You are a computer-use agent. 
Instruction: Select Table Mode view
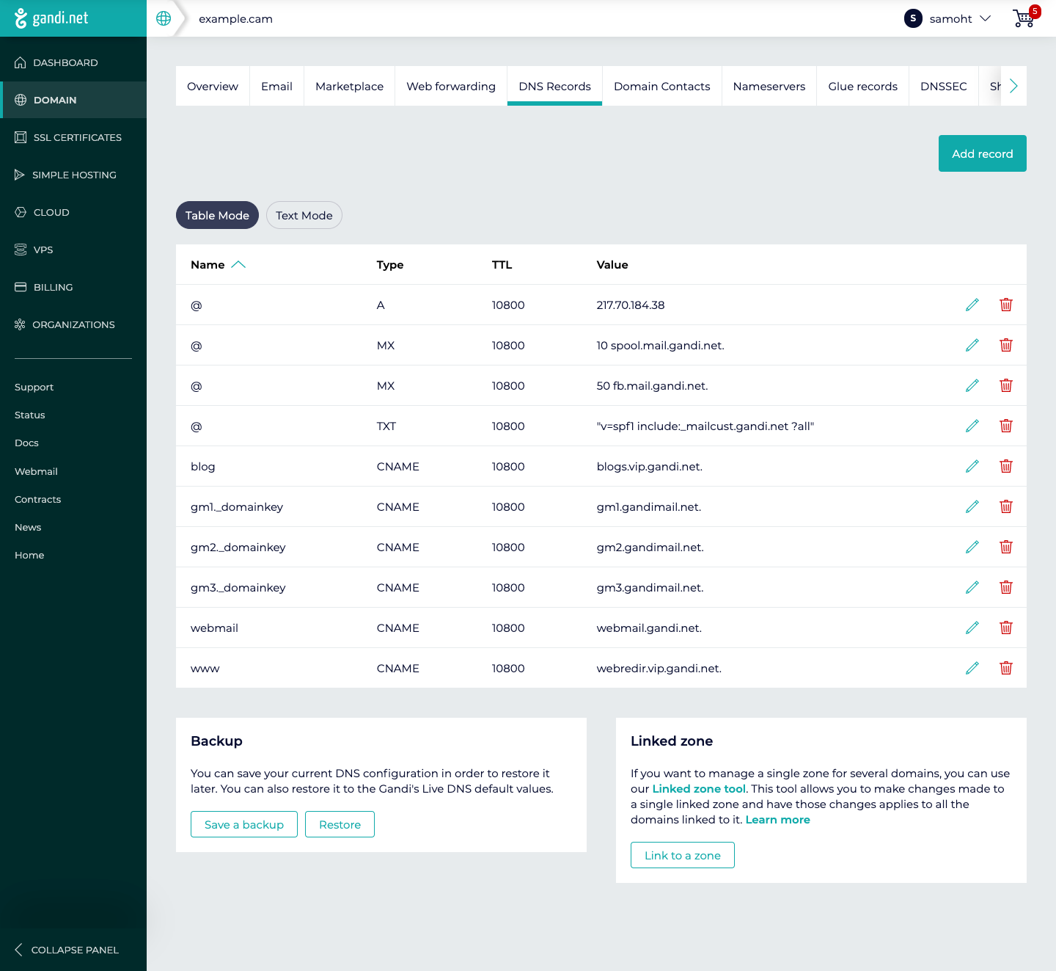217,215
